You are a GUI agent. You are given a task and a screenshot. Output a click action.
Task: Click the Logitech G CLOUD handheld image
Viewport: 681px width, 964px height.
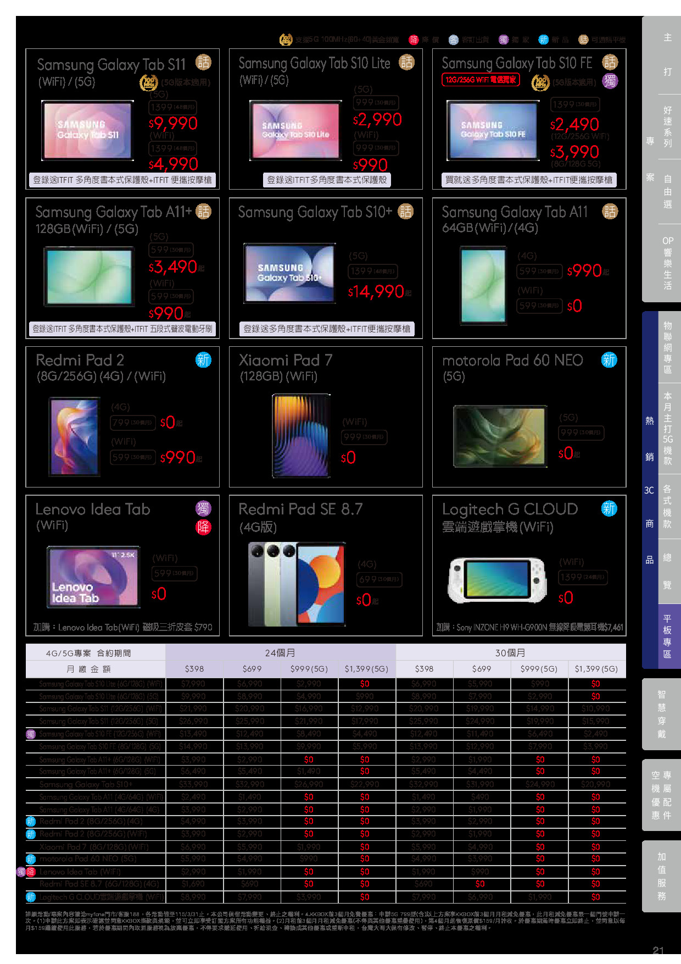coord(498,580)
